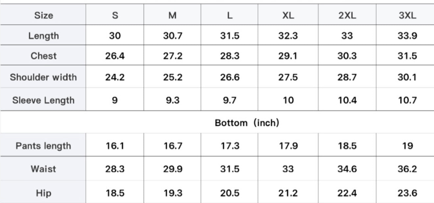Image resolution: width=434 pixels, height=203 pixels.
Task: Select the Length value for size S
Action: (115, 36)
